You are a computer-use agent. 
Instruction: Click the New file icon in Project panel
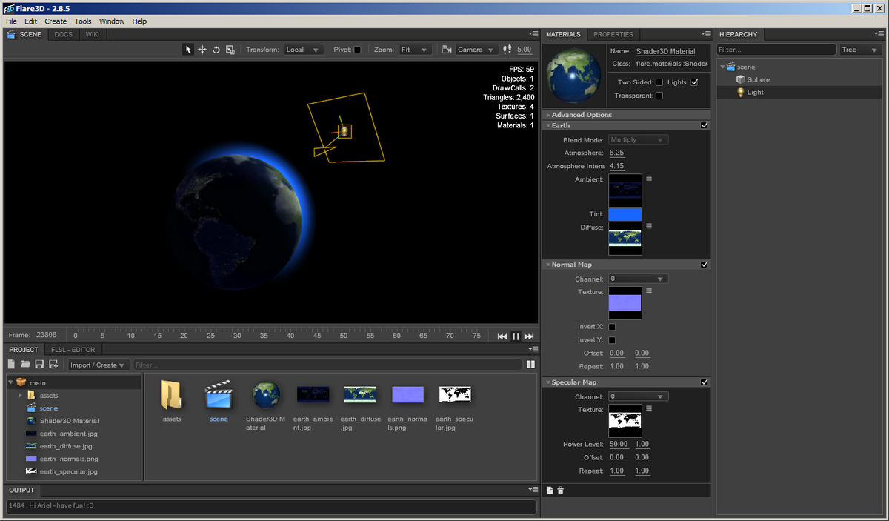coord(11,365)
